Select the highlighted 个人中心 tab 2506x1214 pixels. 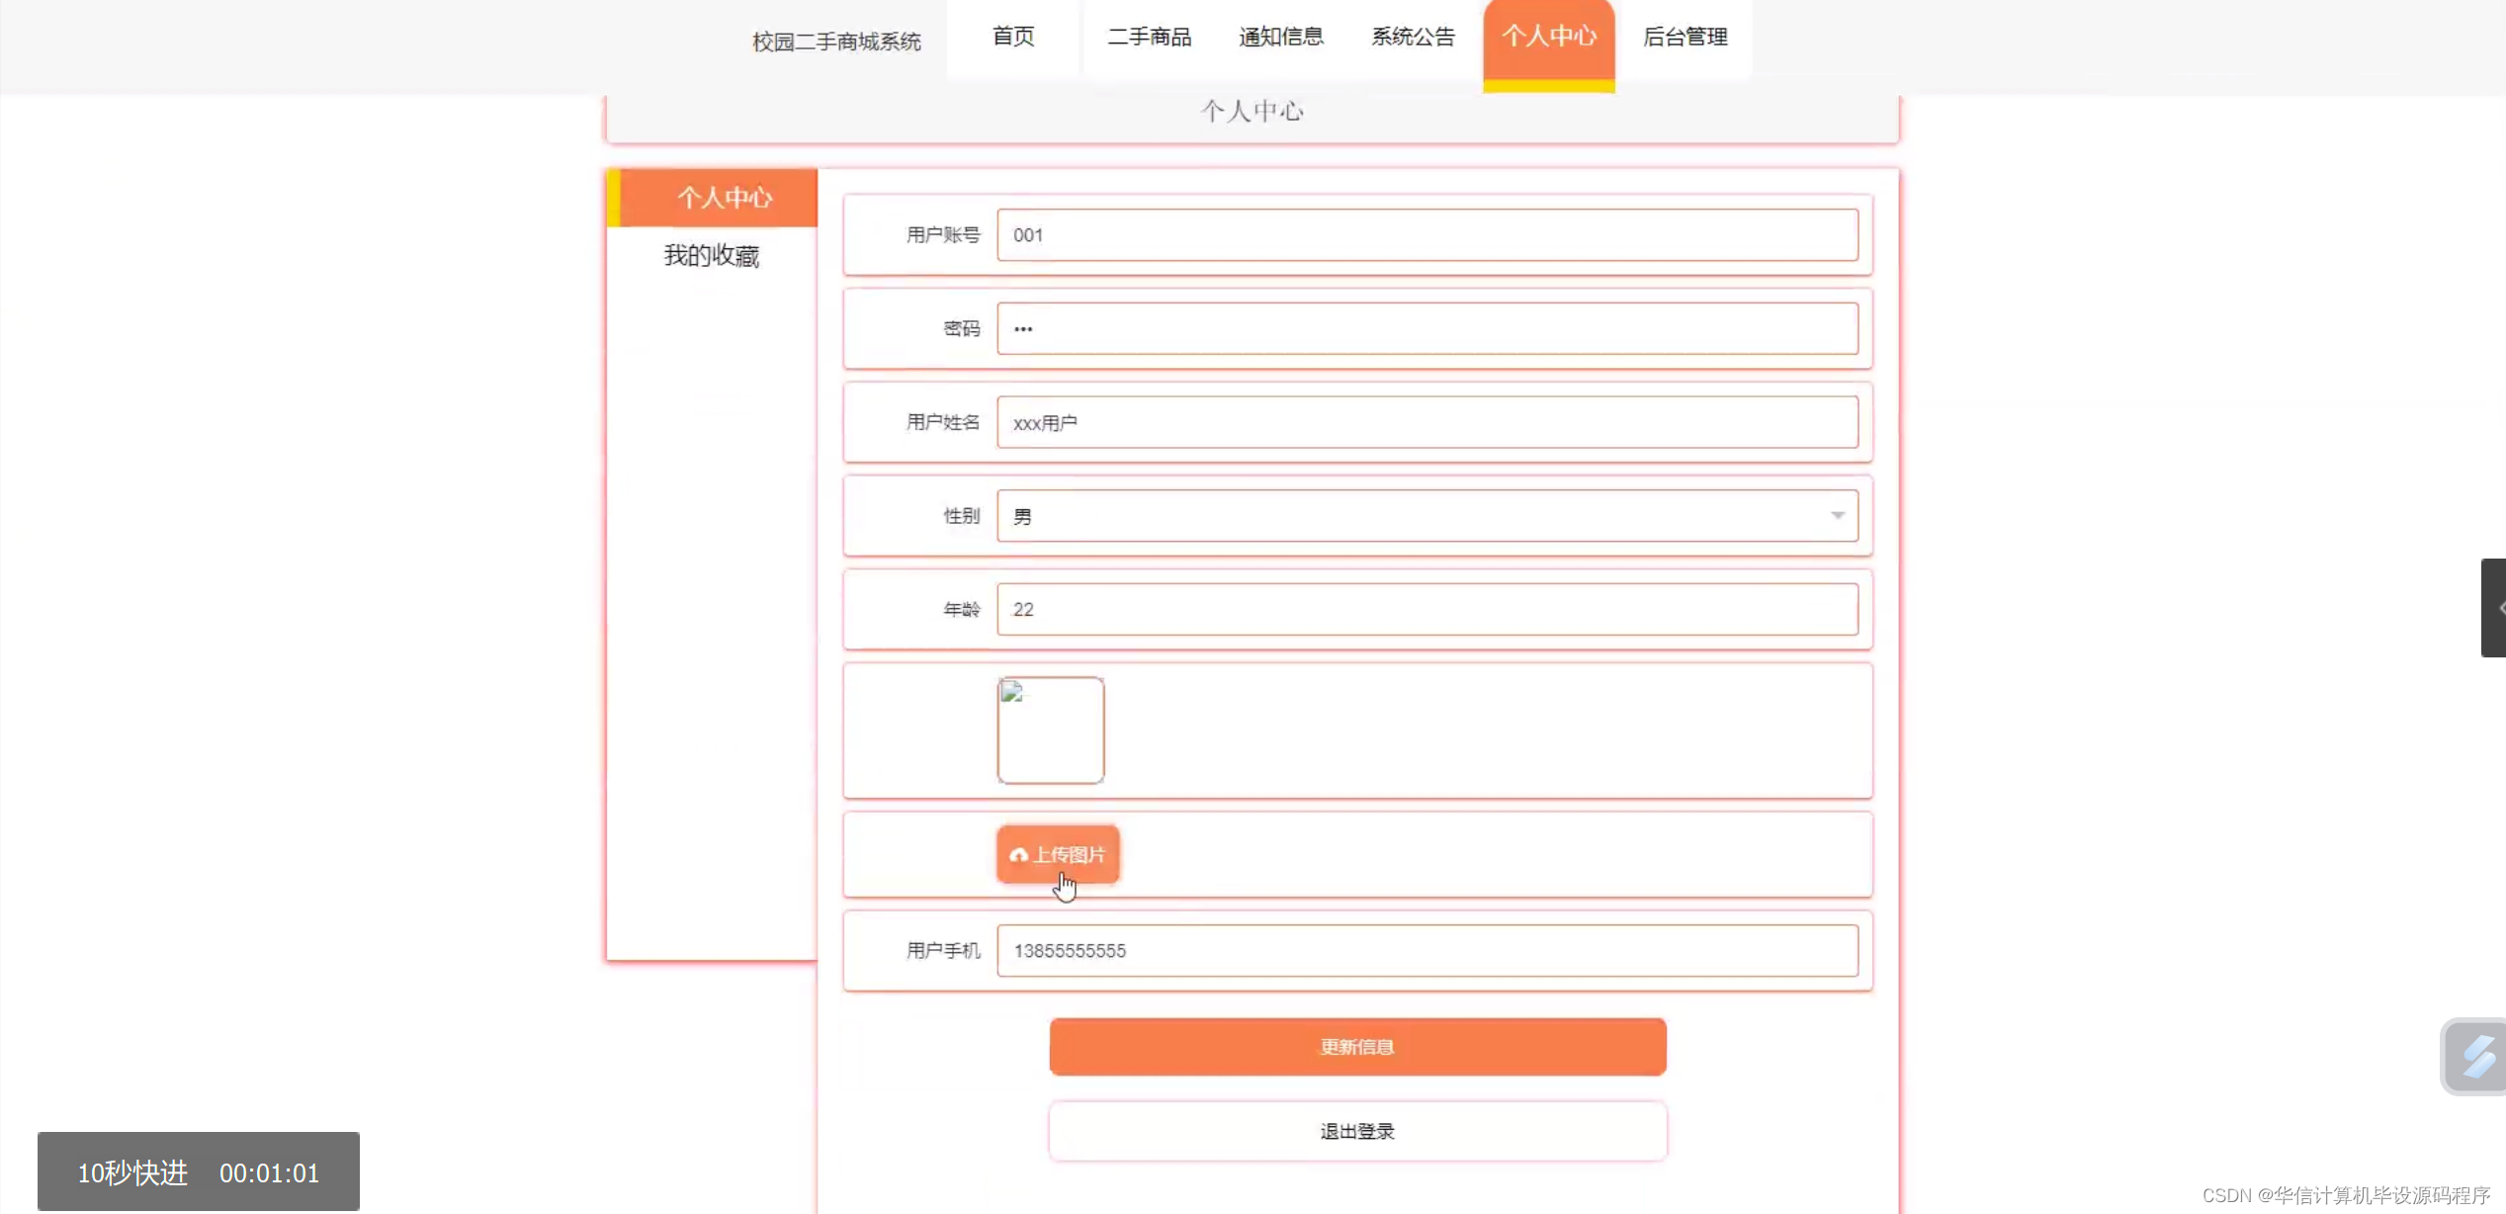[x=1548, y=37]
